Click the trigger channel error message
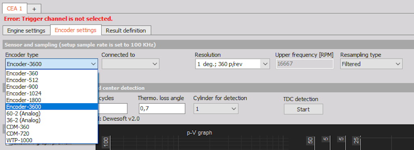This screenshot has width=414, height=150. click(x=58, y=19)
